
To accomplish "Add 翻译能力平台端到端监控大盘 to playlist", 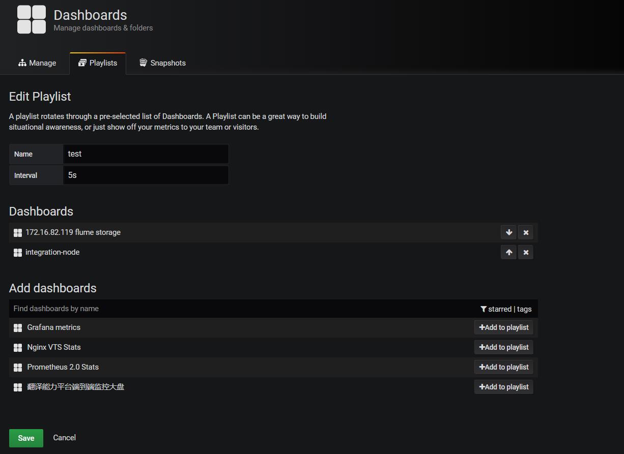I will pyautogui.click(x=503, y=387).
